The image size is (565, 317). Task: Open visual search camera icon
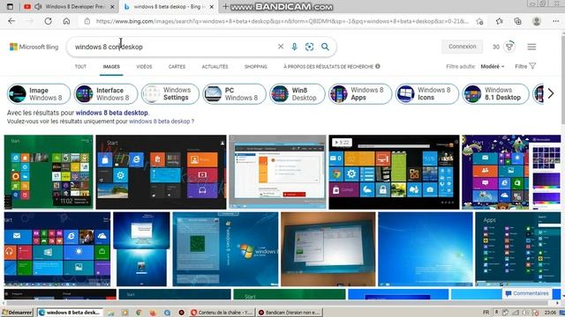click(309, 47)
